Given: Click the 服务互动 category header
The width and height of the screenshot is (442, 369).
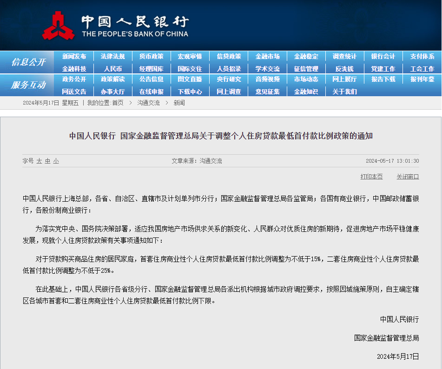Looking at the screenshot, I should pos(28,85).
